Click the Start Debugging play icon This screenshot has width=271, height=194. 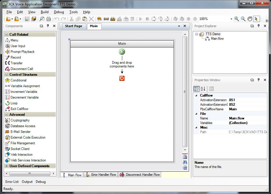[141, 19]
